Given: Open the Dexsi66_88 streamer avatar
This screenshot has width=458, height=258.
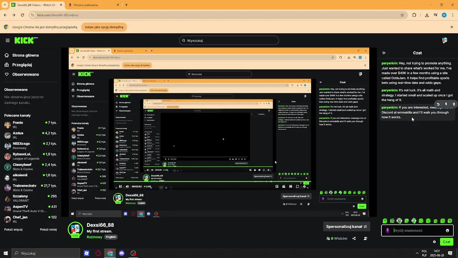Looking at the screenshot, I should (75, 230).
